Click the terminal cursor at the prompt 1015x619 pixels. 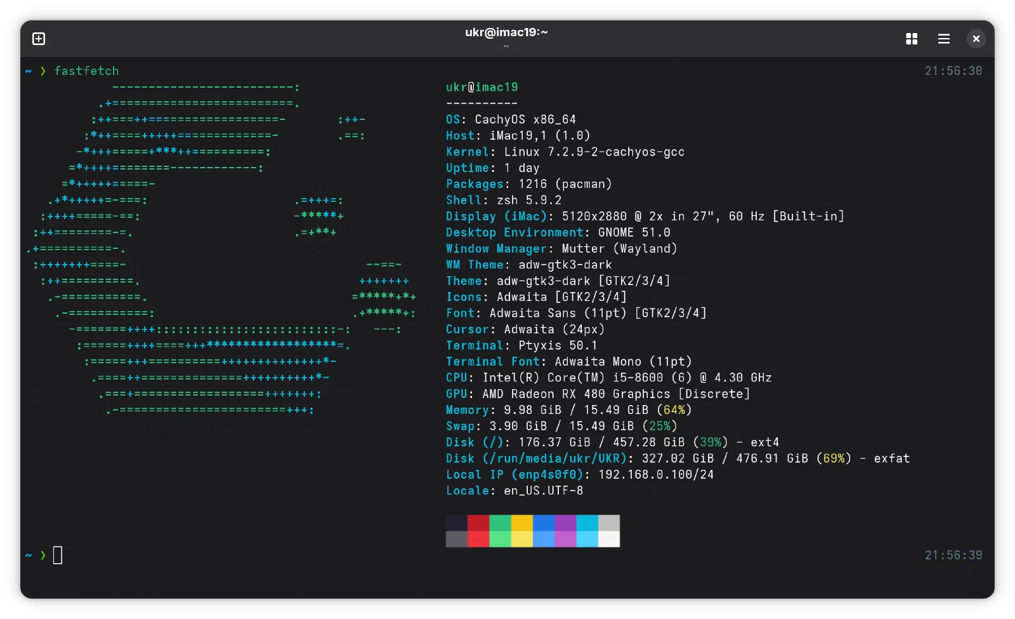pos(58,556)
